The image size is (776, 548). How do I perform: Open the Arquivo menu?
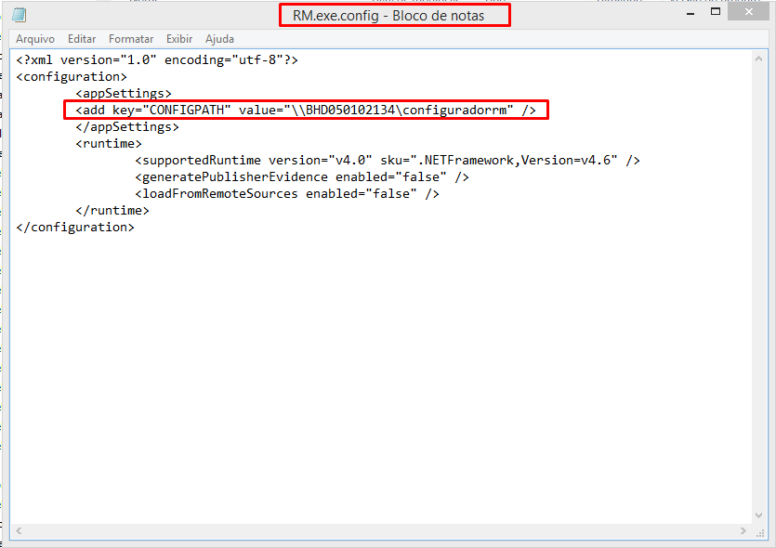tap(35, 39)
